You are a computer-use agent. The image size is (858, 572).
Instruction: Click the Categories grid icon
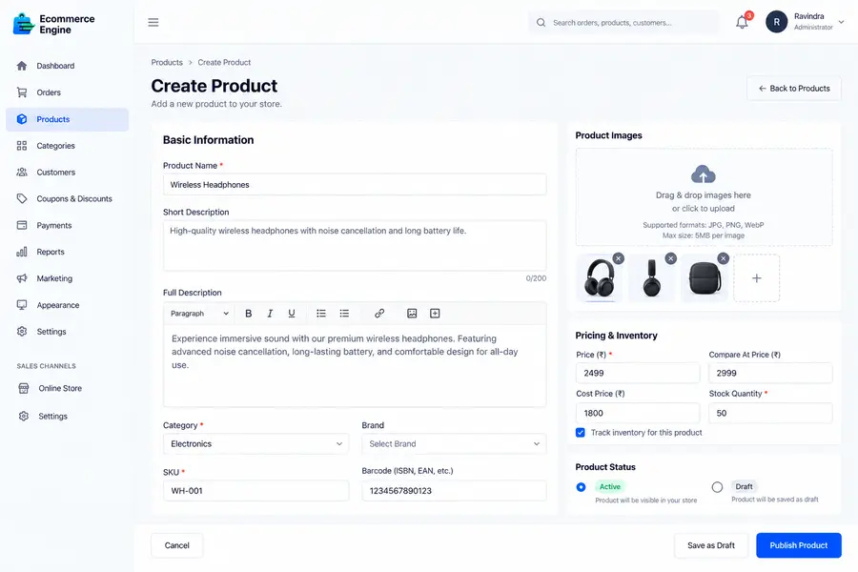point(22,146)
